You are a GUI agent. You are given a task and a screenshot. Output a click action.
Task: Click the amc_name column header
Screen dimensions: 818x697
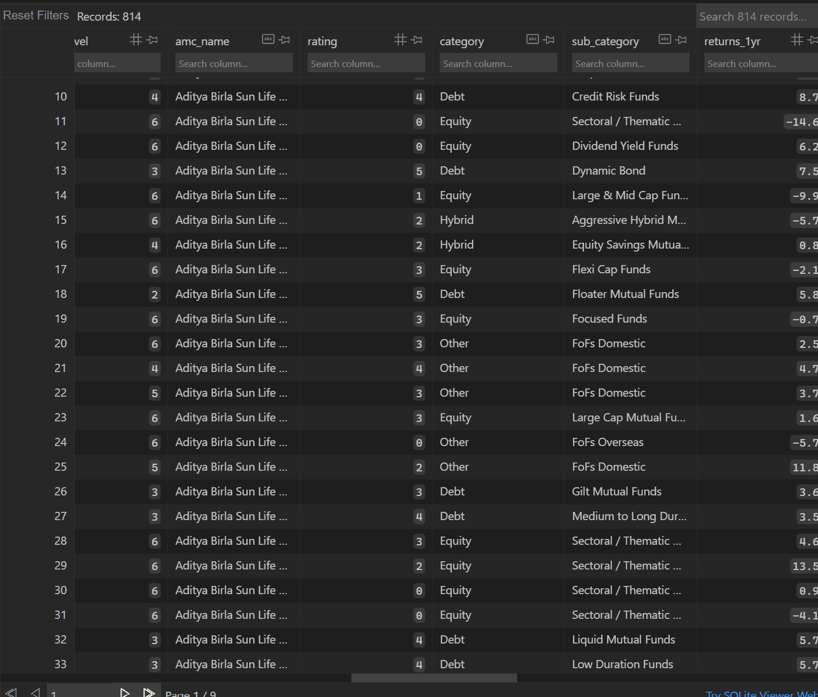coord(202,41)
